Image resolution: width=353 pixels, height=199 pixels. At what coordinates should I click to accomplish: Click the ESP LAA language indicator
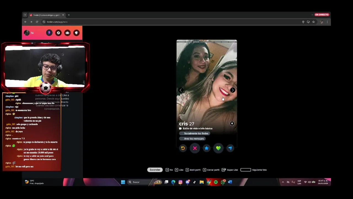tap(299, 182)
